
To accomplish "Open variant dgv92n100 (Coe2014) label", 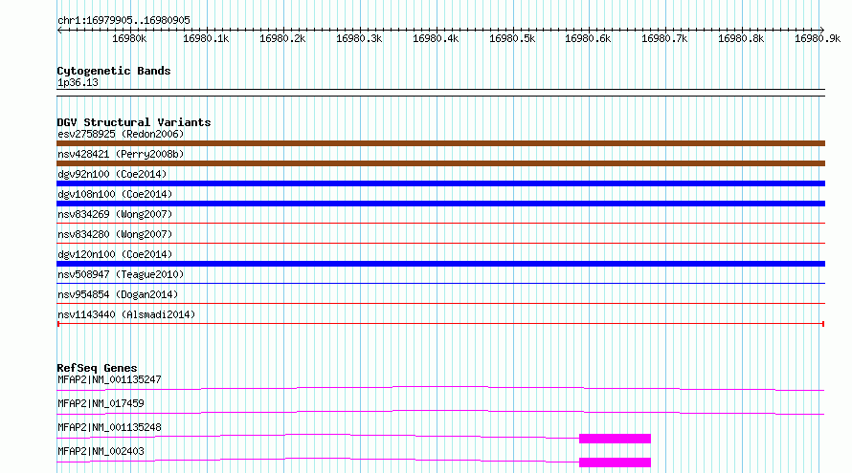I will (112, 174).
